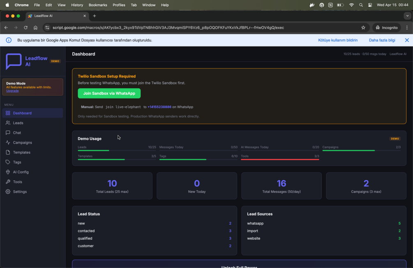Click the Tools usage red progress bar

point(280,159)
